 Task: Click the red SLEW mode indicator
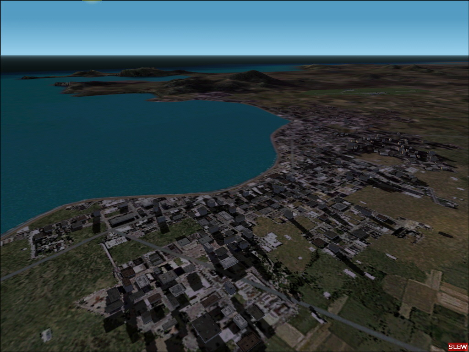458,346
